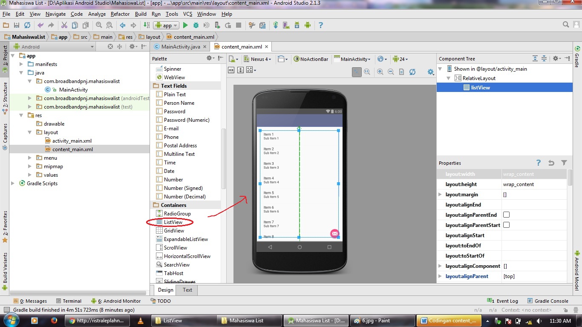Image resolution: width=582 pixels, height=327 pixels.
Task: Click the Undo arrow in the main toolbar
Action: pos(40,25)
